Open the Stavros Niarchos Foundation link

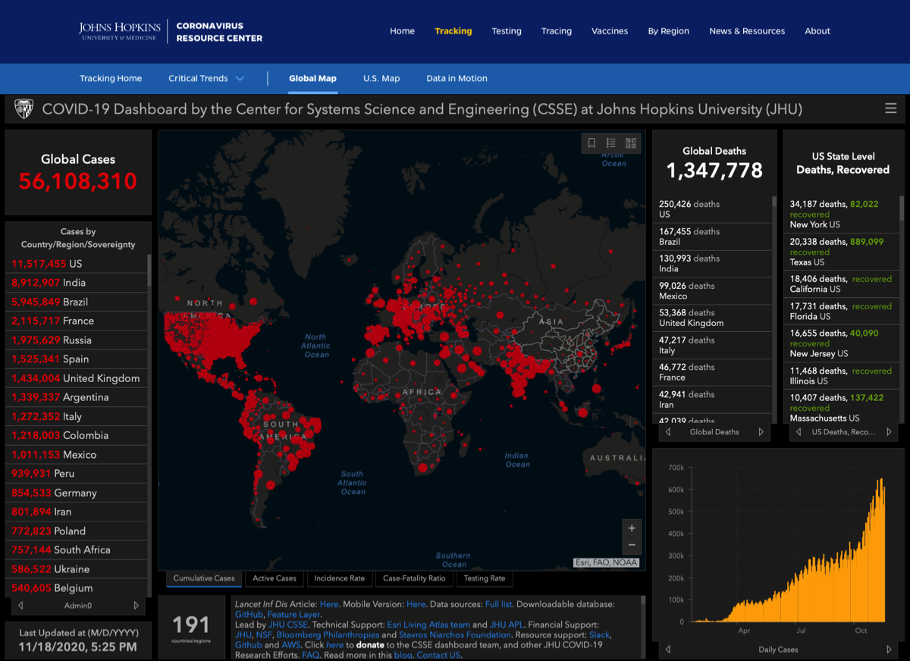point(453,634)
